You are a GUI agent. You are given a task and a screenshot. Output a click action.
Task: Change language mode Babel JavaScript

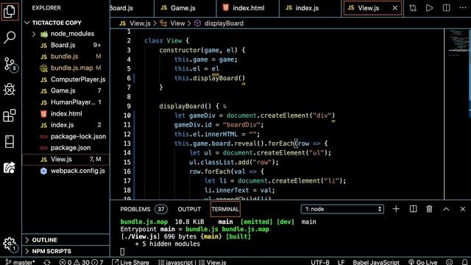pyautogui.click(x=376, y=262)
